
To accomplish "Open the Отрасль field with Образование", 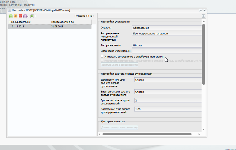I will (167, 28).
